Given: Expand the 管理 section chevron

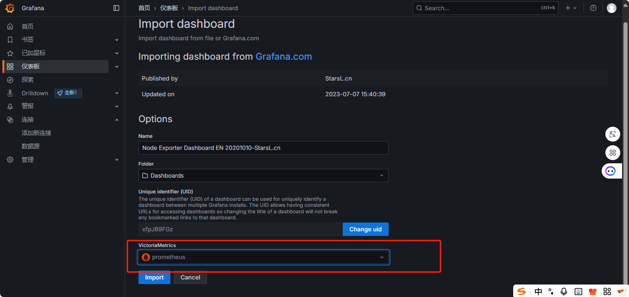Looking at the screenshot, I should 117,160.
